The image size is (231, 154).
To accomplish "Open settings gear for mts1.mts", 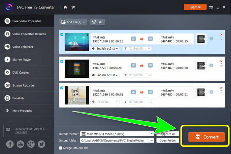I will pyautogui.click(x=211, y=39).
